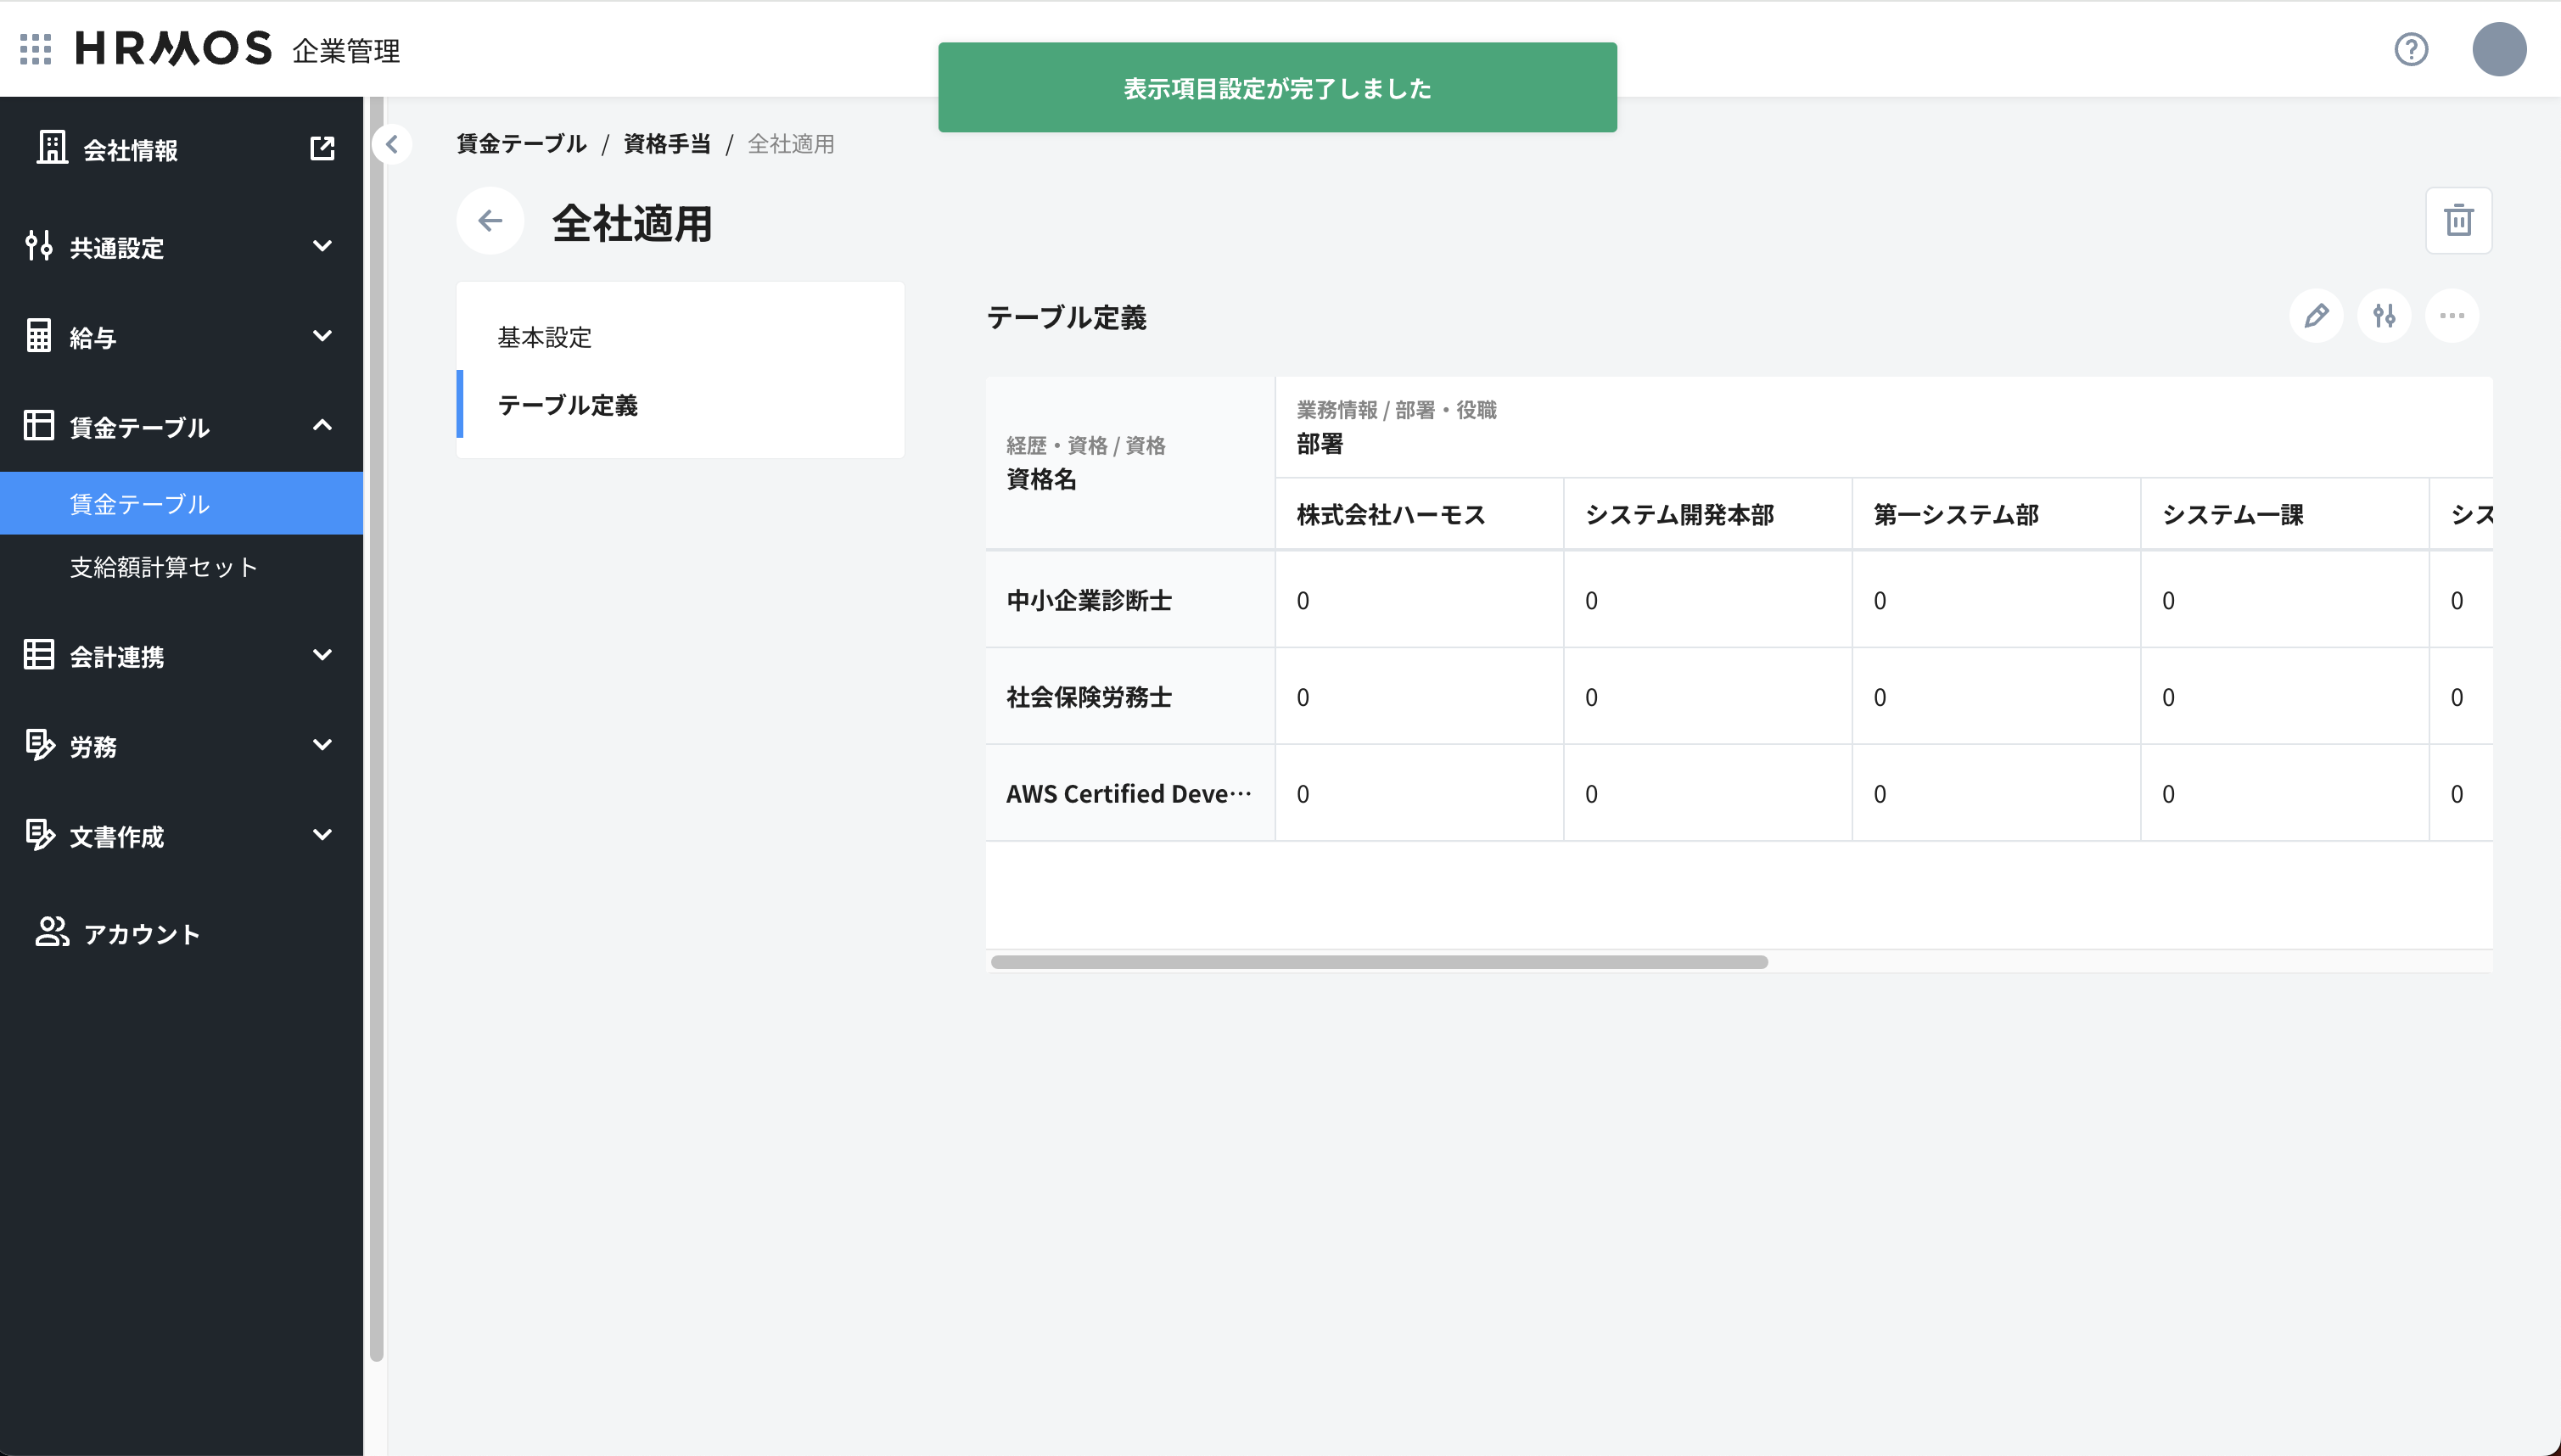Open the help question mark icon
The height and width of the screenshot is (1456, 2561).
tap(2410, 50)
